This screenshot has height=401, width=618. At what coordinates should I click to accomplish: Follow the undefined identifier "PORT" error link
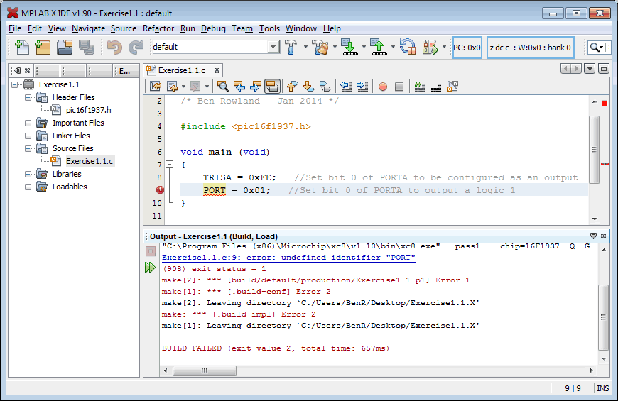tap(288, 257)
